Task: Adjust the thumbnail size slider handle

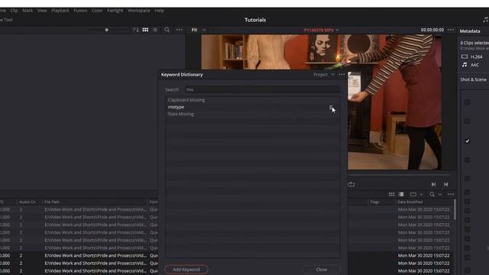Action: 107,30
